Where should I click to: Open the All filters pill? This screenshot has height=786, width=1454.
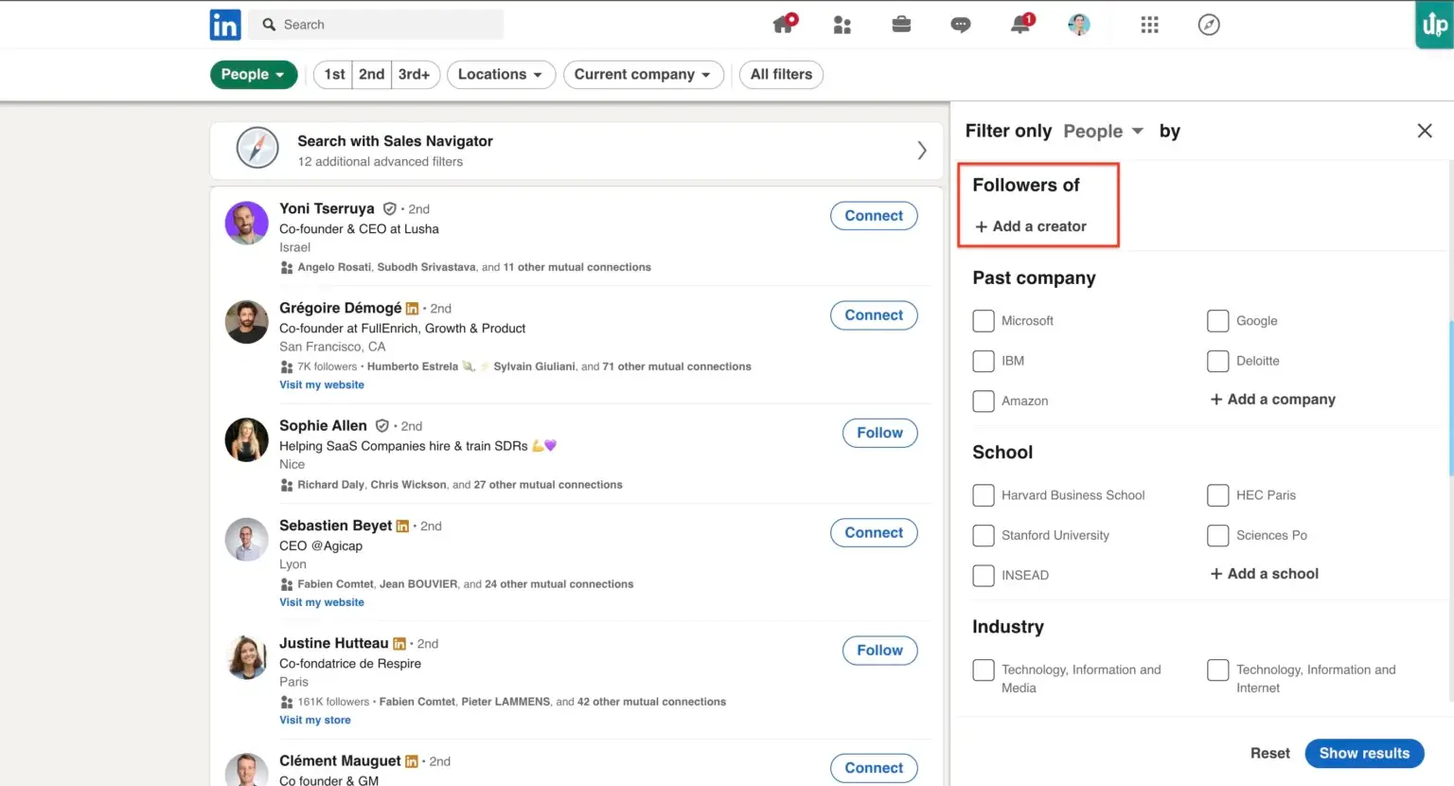point(781,75)
